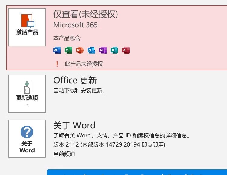
Task: Open the About Word (关于 Word) button
Action: click(27, 139)
